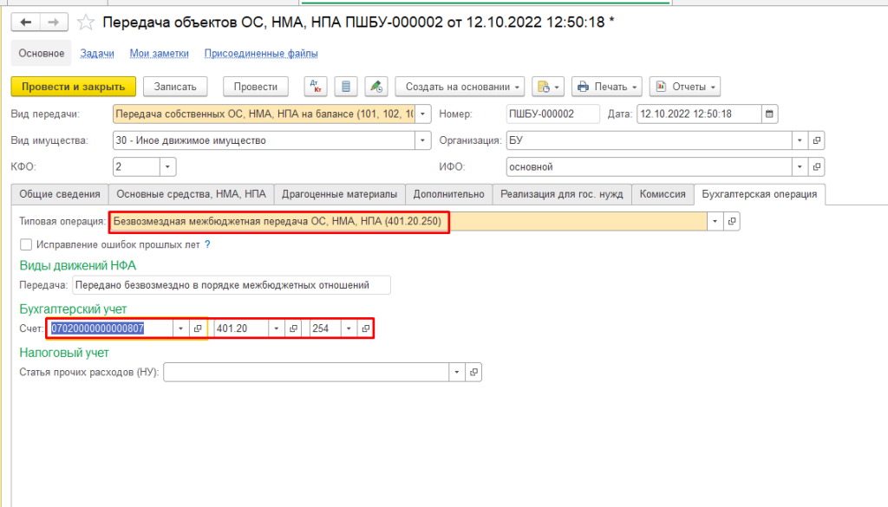Image resolution: width=888 pixels, height=507 pixels.
Task: Open the Основные средства, НМА, НПА tab
Action: click(x=191, y=194)
